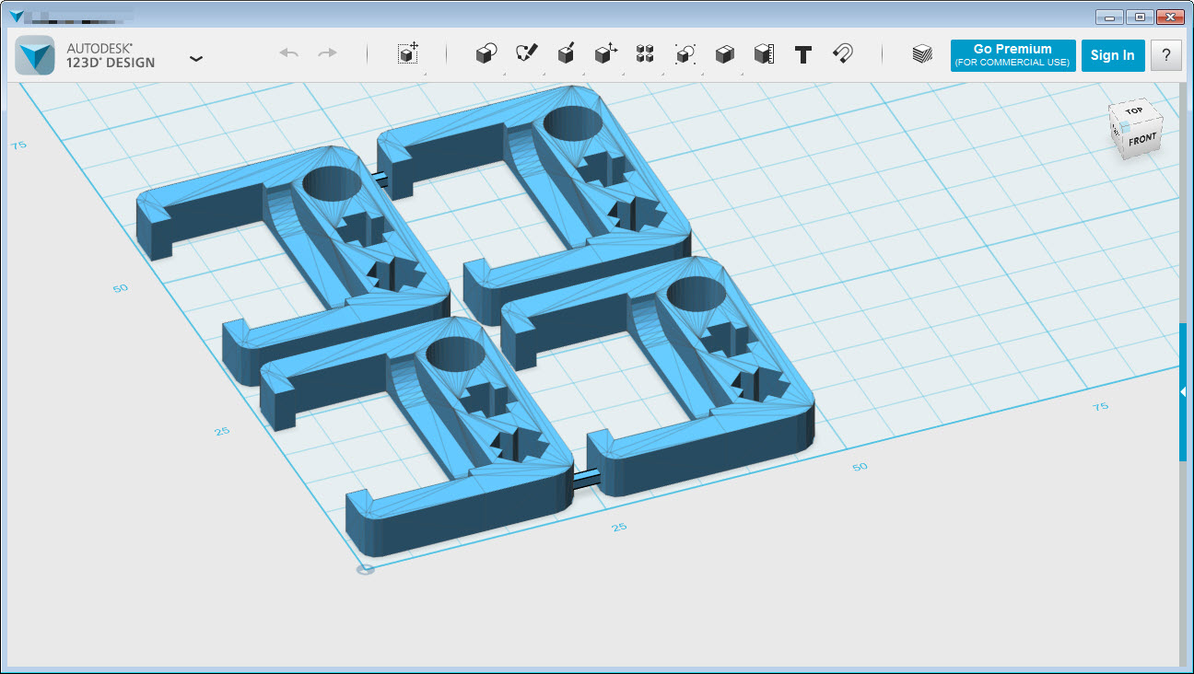Open the Pattern tool menu

645,54
